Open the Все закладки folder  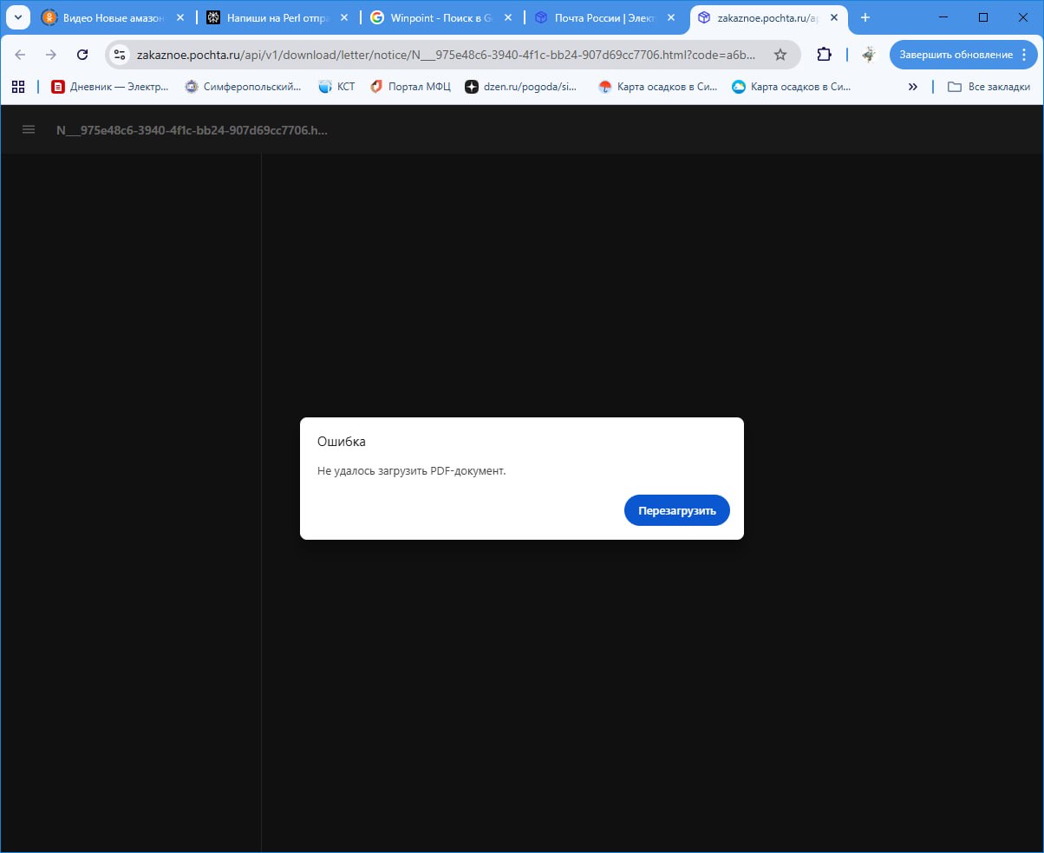click(x=989, y=86)
